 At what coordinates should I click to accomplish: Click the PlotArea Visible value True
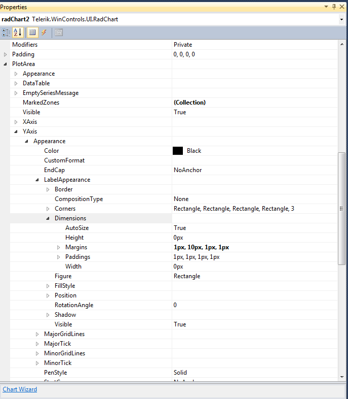(180, 112)
